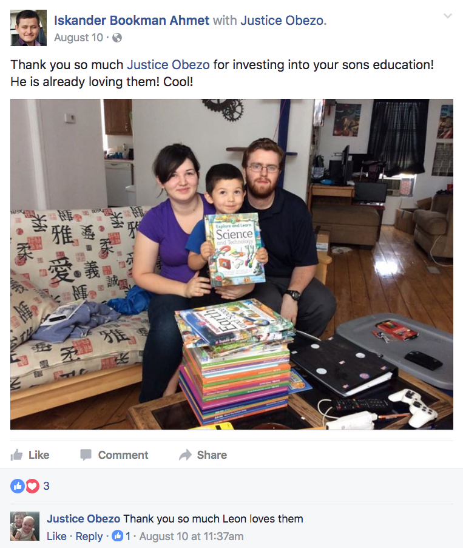Open the family photo with books
Screen dimensions: 463x548
(x=232, y=264)
